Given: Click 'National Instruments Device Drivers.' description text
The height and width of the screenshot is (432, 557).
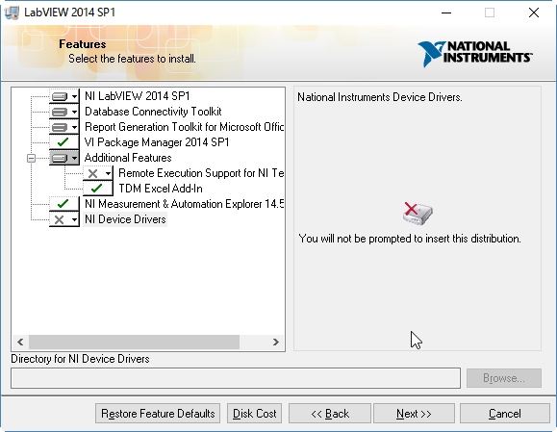Looking at the screenshot, I should pos(380,97).
